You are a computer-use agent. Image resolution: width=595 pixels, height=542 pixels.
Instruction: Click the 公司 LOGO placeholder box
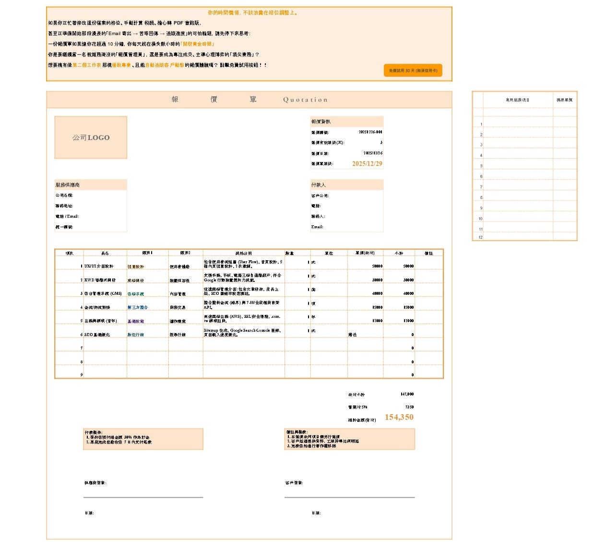tap(91, 138)
